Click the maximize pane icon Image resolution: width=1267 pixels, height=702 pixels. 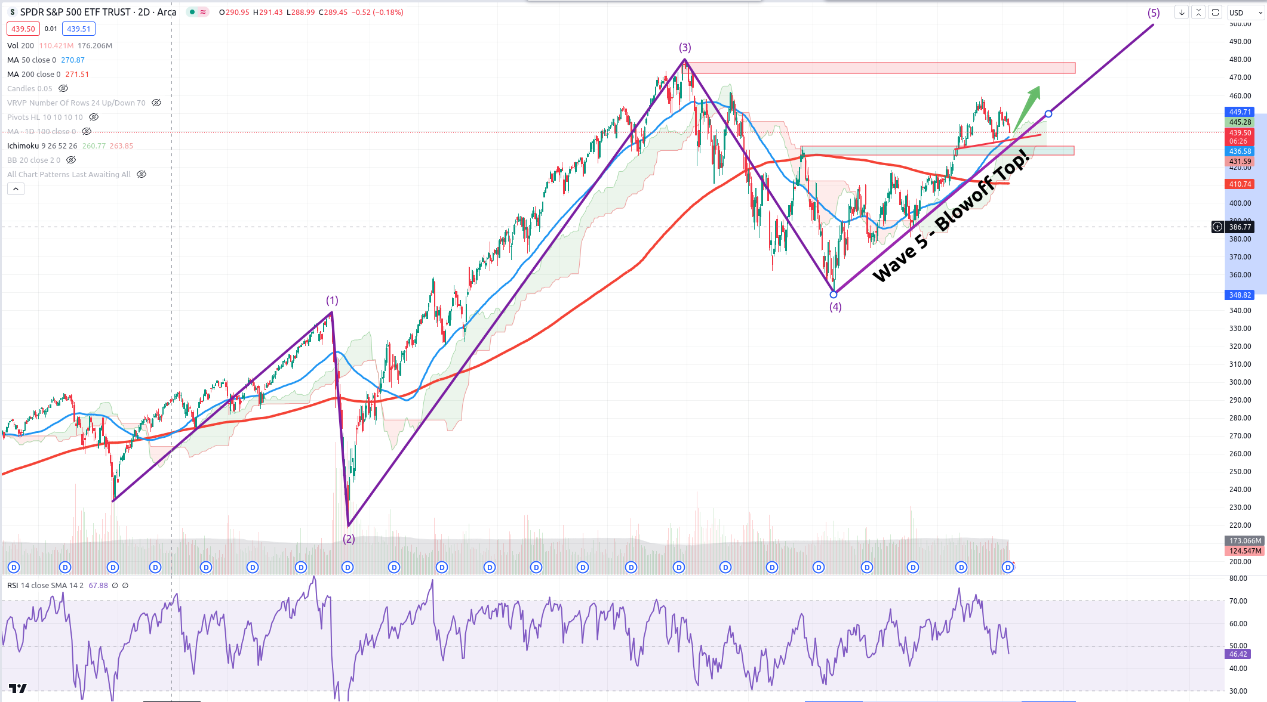pos(1214,13)
